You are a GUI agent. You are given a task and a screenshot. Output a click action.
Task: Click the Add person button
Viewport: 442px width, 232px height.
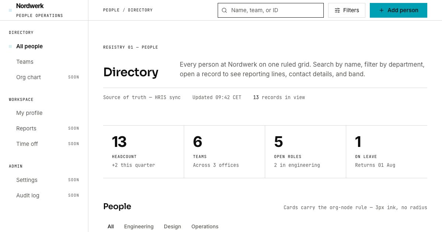pyautogui.click(x=399, y=10)
